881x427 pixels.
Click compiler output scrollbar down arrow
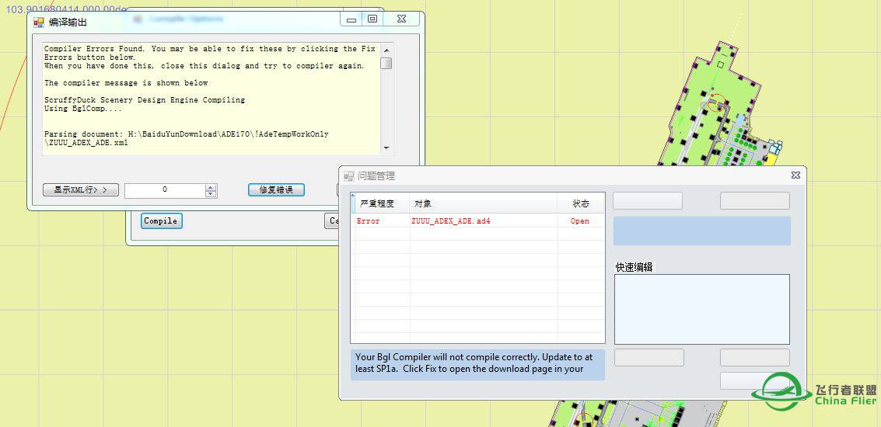click(386, 148)
